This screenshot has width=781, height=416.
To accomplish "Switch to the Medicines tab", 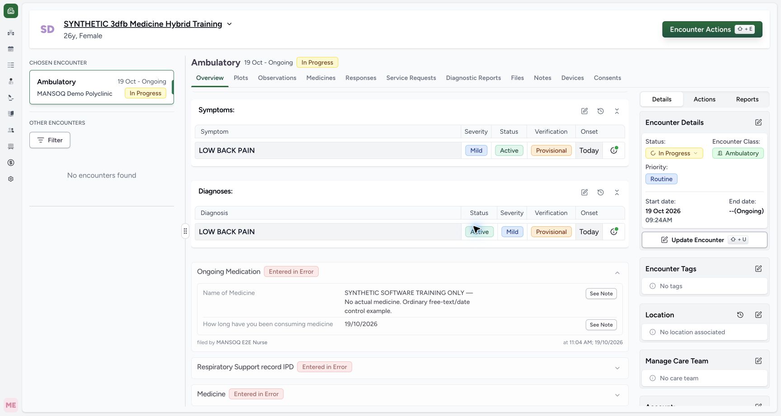I will coord(321,78).
